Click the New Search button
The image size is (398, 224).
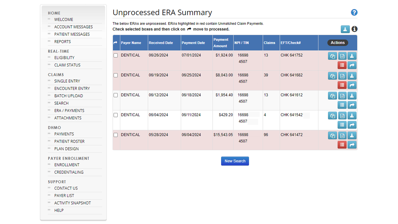[235, 161]
